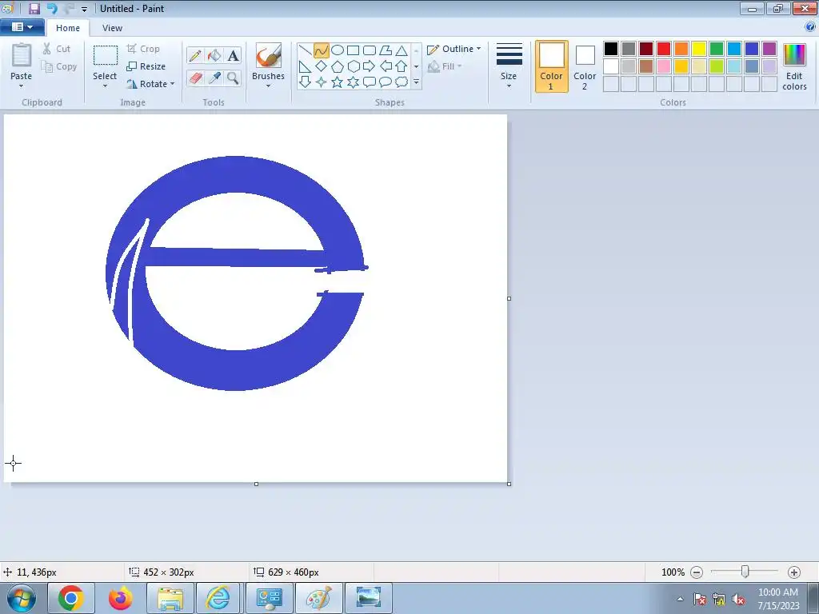This screenshot has width=819, height=614.
Task: Switch to the Home ribbon tab
Action: click(68, 28)
